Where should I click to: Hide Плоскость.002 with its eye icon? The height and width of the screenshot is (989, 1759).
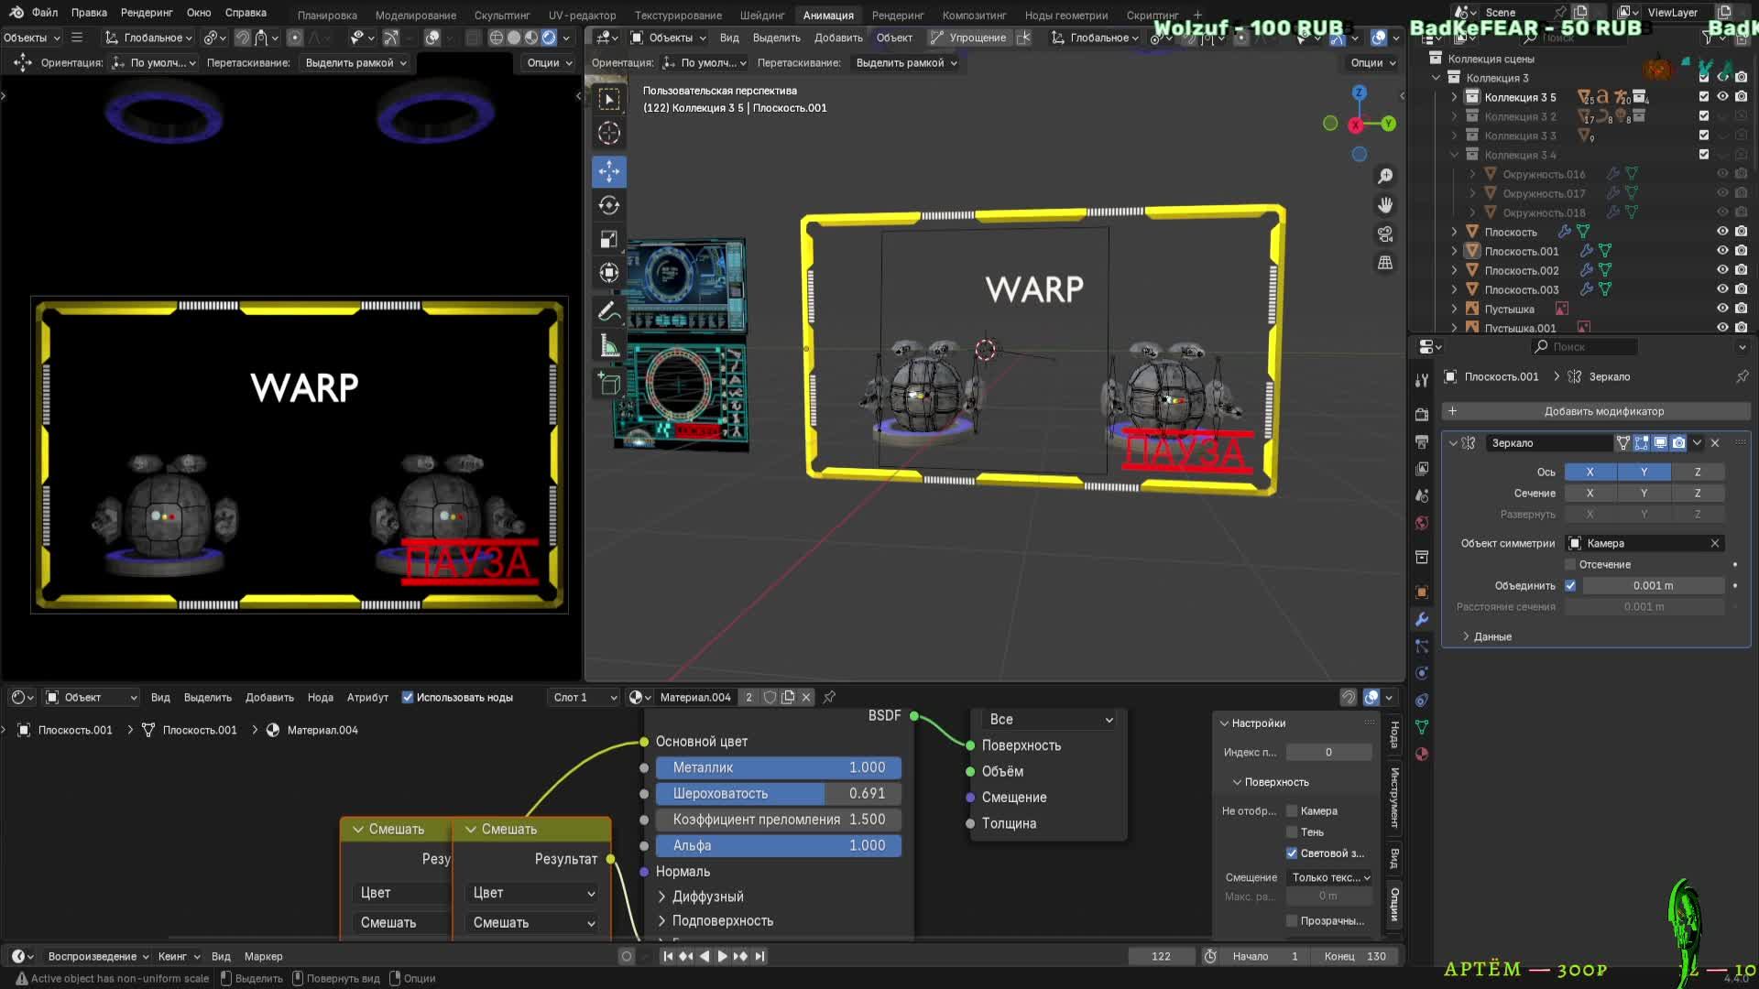point(1722,270)
